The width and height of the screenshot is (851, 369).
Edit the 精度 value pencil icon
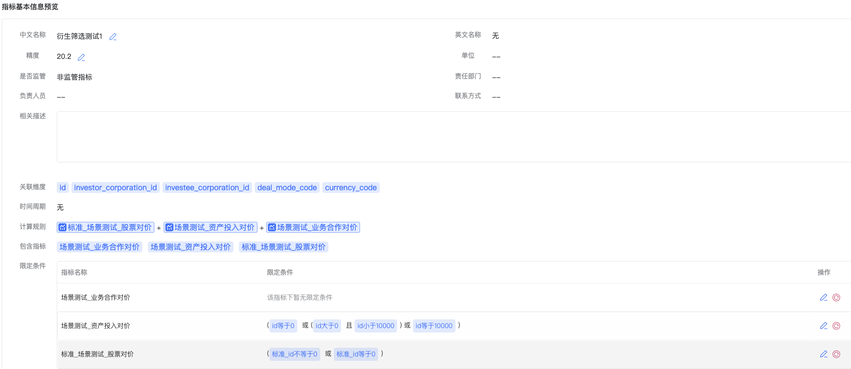81,57
